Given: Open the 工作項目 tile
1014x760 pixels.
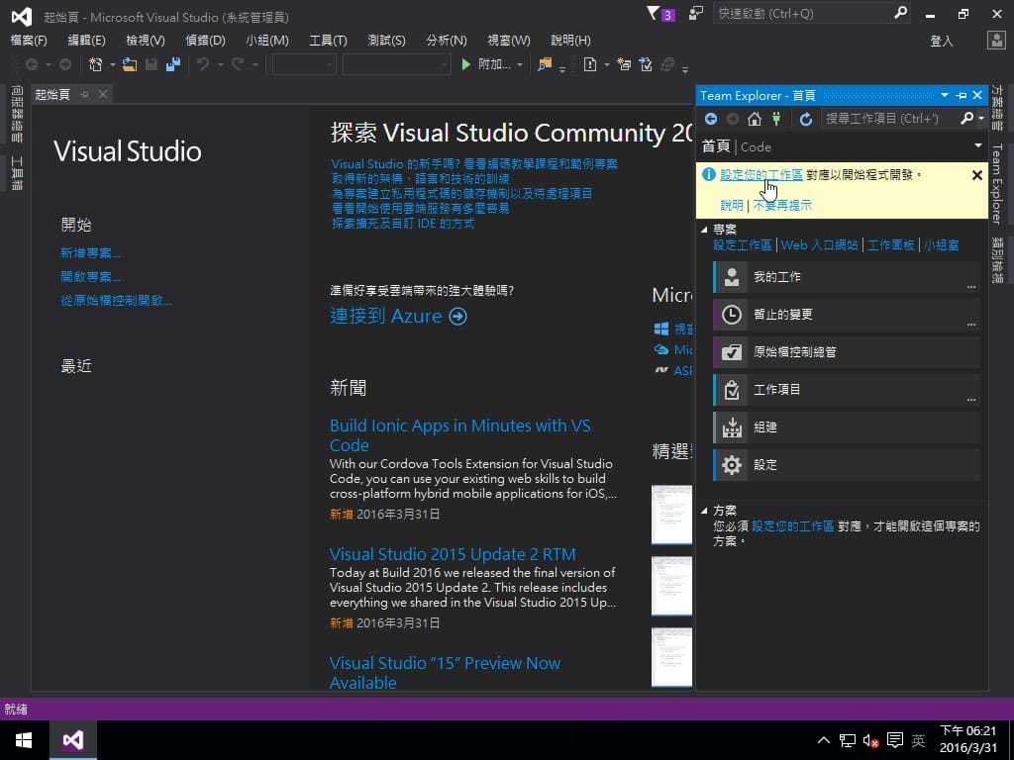Looking at the screenshot, I should coord(846,390).
